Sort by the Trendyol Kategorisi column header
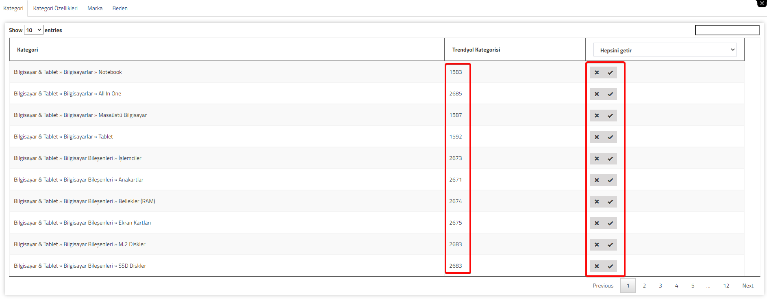The image size is (767, 305). [515, 50]
